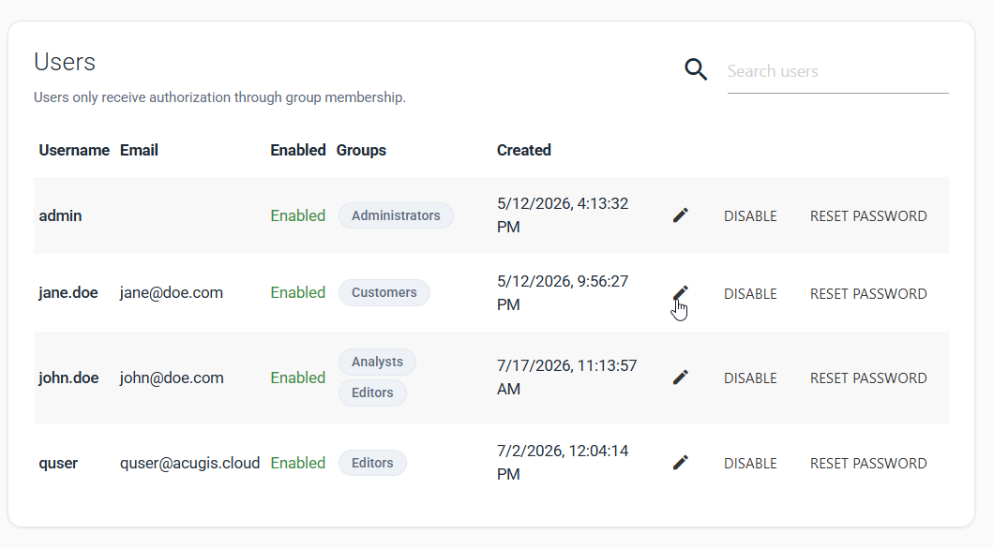The image size is (993, 548).
Task: Click the Created column header
Action: click(524, 150)
